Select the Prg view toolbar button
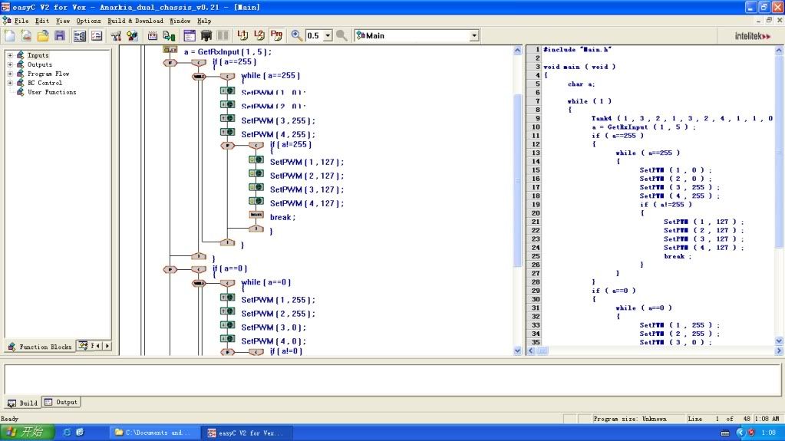 (276, 35)
